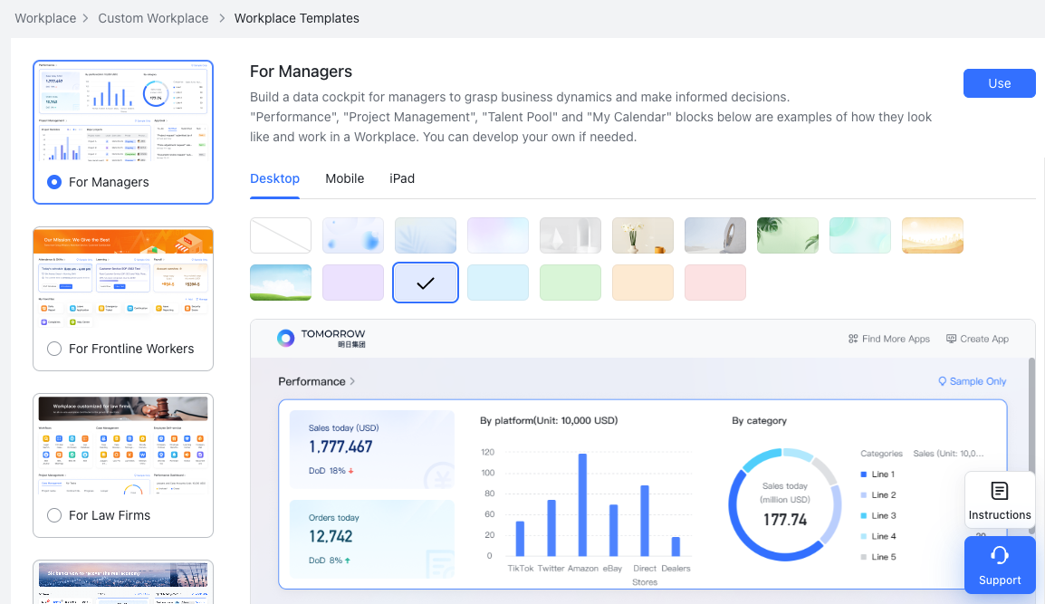Screen dimensions: 1045x604
Task: Choose the green grass-and-sky background
Action: [281, 282]
